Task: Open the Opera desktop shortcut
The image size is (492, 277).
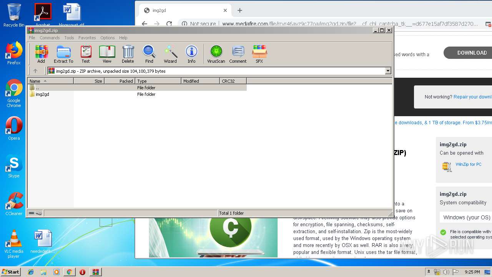Action: pos(14,128)
